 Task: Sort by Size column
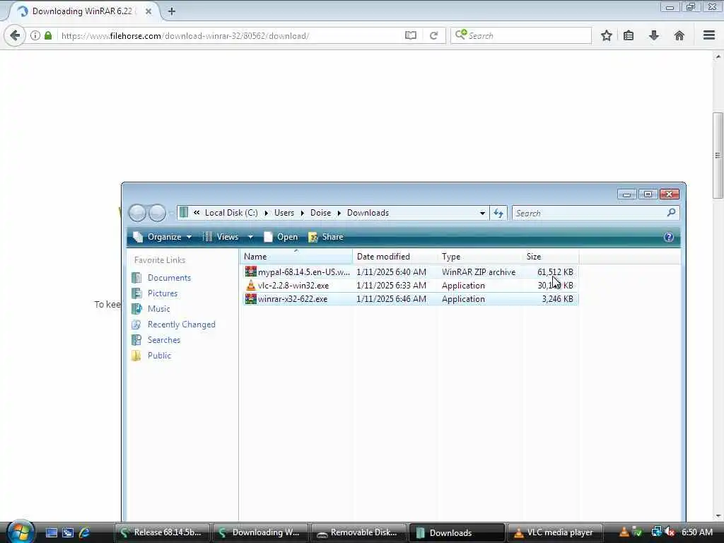coord(550,256)
